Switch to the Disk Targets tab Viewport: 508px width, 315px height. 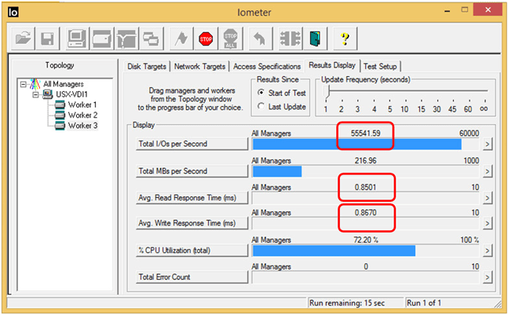pos(147,67)
